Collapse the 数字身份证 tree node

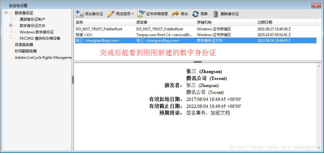pos(6,13)
